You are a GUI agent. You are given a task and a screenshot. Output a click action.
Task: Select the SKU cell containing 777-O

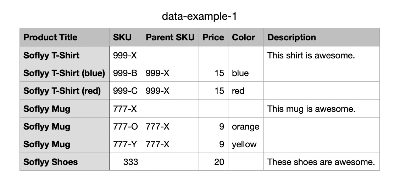point(126,127)
